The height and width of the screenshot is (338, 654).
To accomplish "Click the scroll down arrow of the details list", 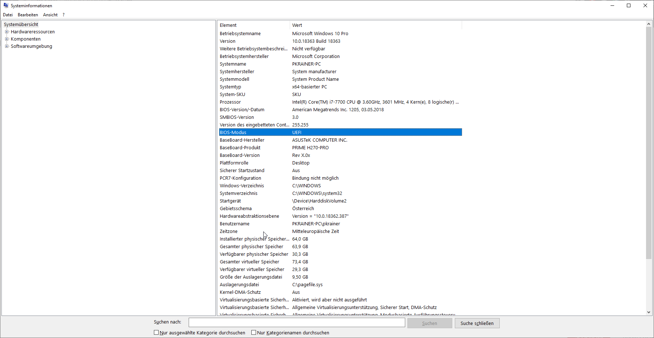I will (649, 312).
